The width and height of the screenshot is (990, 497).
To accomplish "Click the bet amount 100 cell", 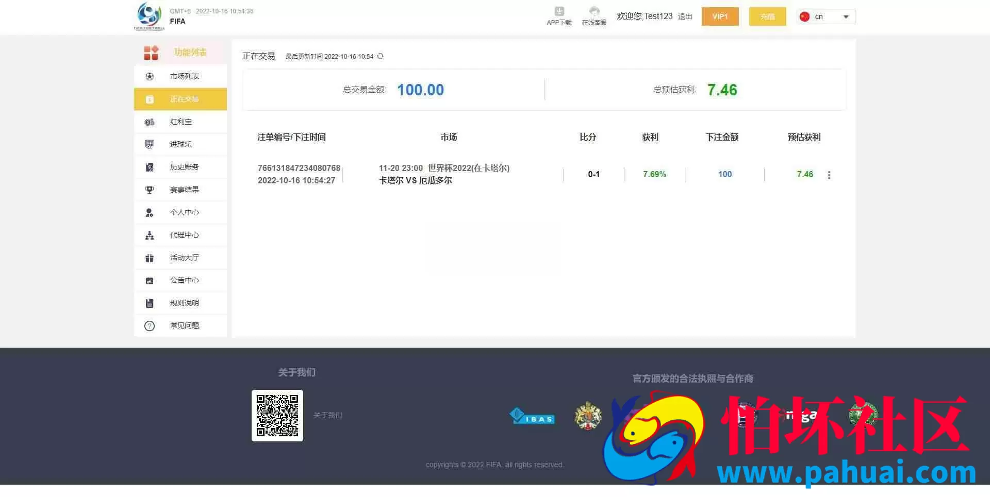I will click(725, 174).
